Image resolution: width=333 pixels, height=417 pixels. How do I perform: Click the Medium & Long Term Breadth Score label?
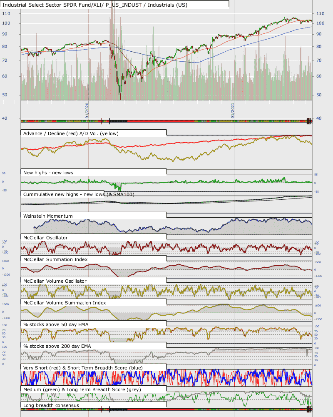click(x=82, y=389)
